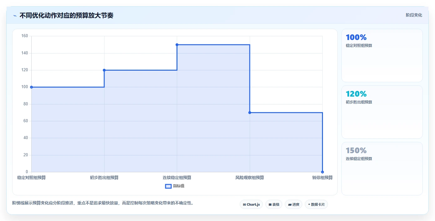Click the 数据卡片 tag
This screenshot has height=221, width=435.
click(316, 204)
